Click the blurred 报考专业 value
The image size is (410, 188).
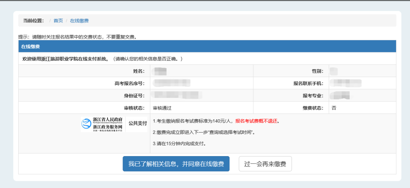[x=339, y=95]
